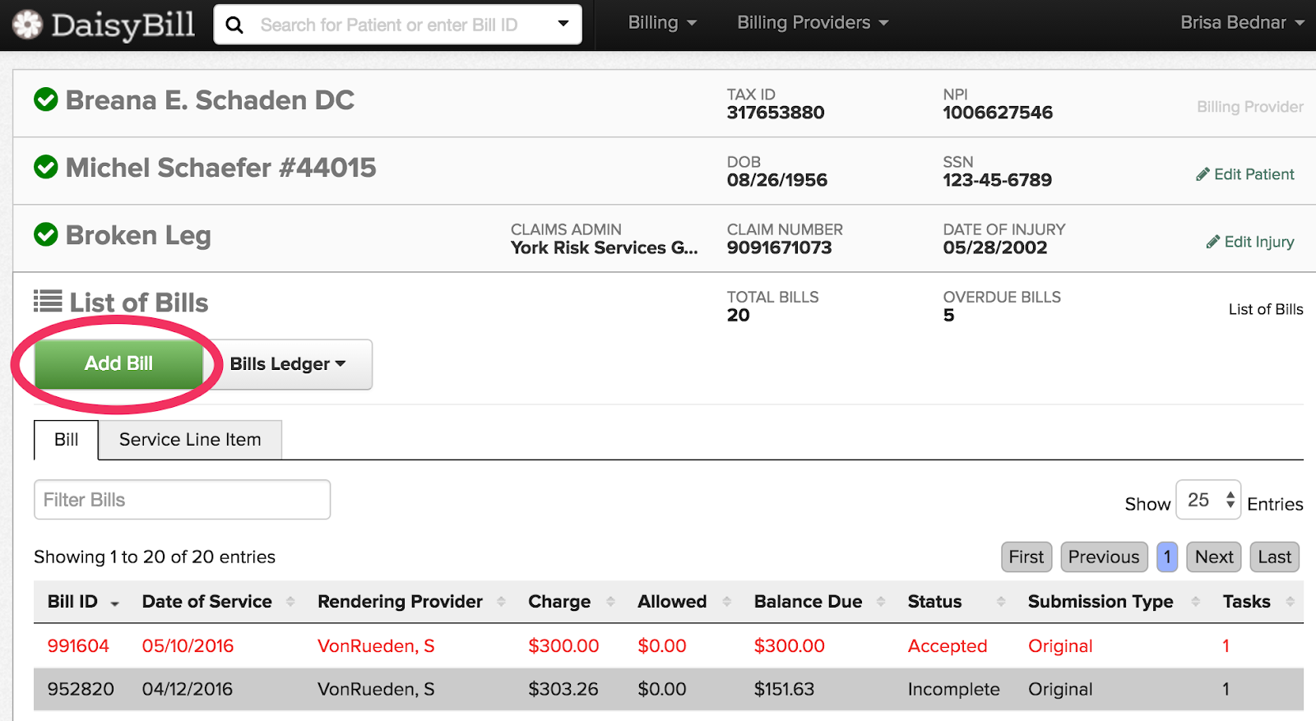
Task: Open the Billing menu
Action: 662,23
